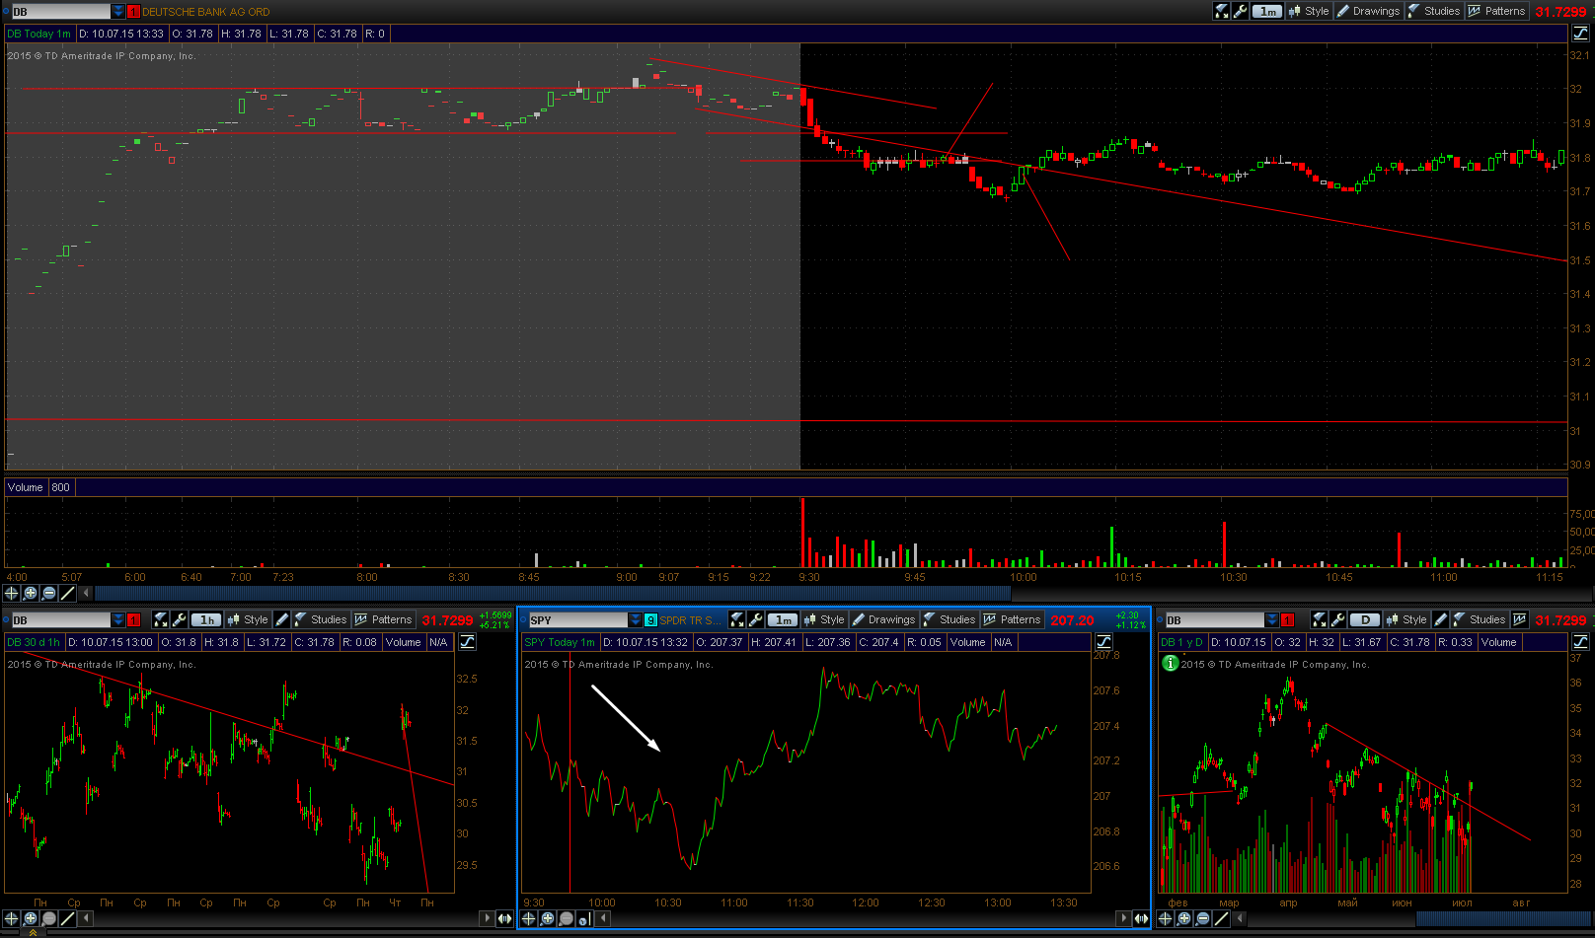Click pencil drawing icon in hourly DB chart
1595x938 pixels.
coord(282,619)
